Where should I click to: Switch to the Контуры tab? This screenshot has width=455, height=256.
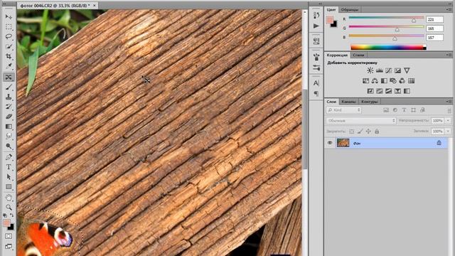(x=370, y=102)
